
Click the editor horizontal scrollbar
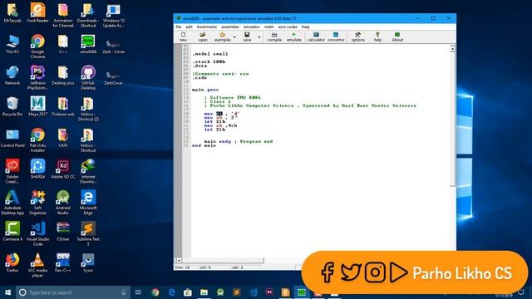pyautogui.click(x=222, y=260)
